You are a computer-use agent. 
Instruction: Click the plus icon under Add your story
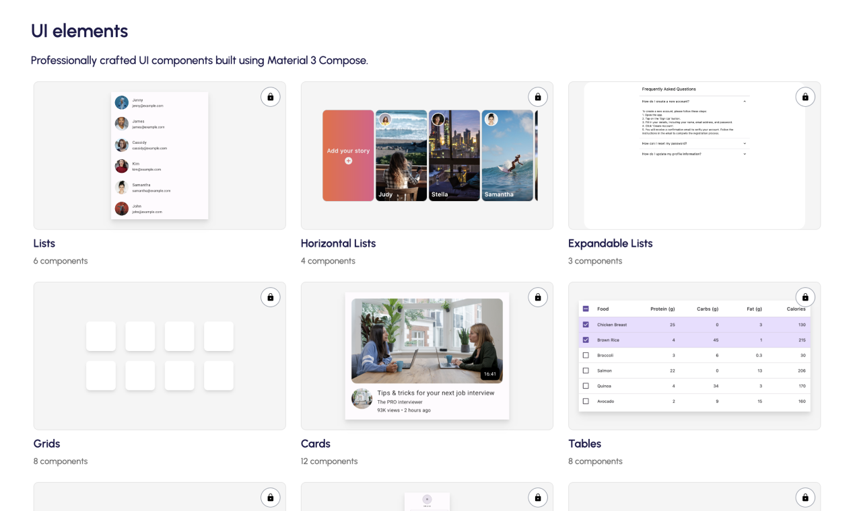(x=348, y=161)
